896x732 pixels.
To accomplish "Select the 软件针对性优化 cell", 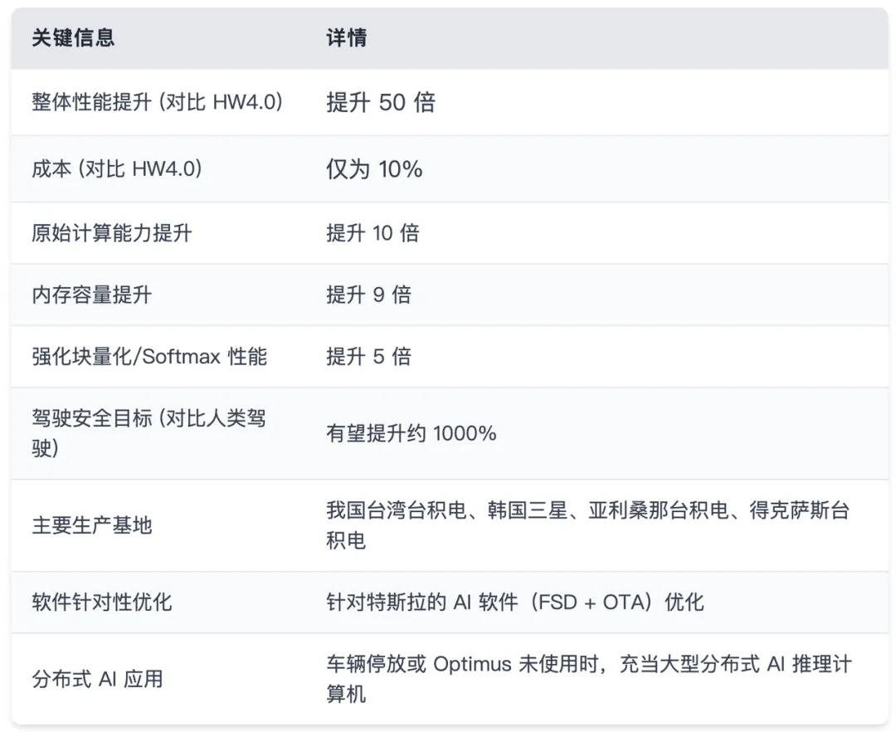I will [102, 602].
